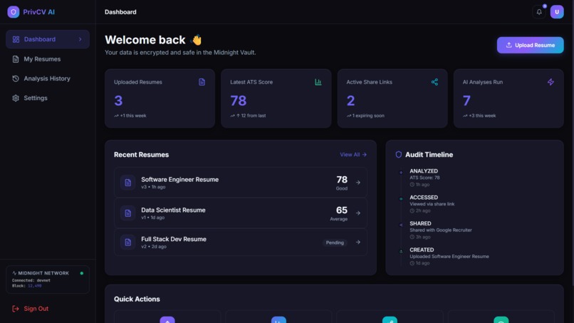The height and width of the screenshot is (323, 574).
Task: Click the PrivCV AI shield logo
Action: [14, 11]
